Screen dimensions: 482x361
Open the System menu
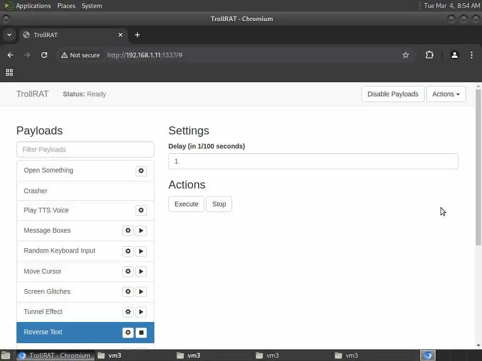click(92, 6)
